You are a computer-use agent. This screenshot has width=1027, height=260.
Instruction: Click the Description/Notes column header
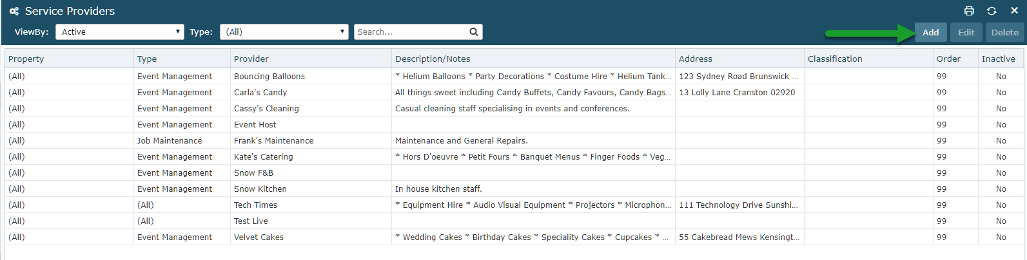[433, 59]
